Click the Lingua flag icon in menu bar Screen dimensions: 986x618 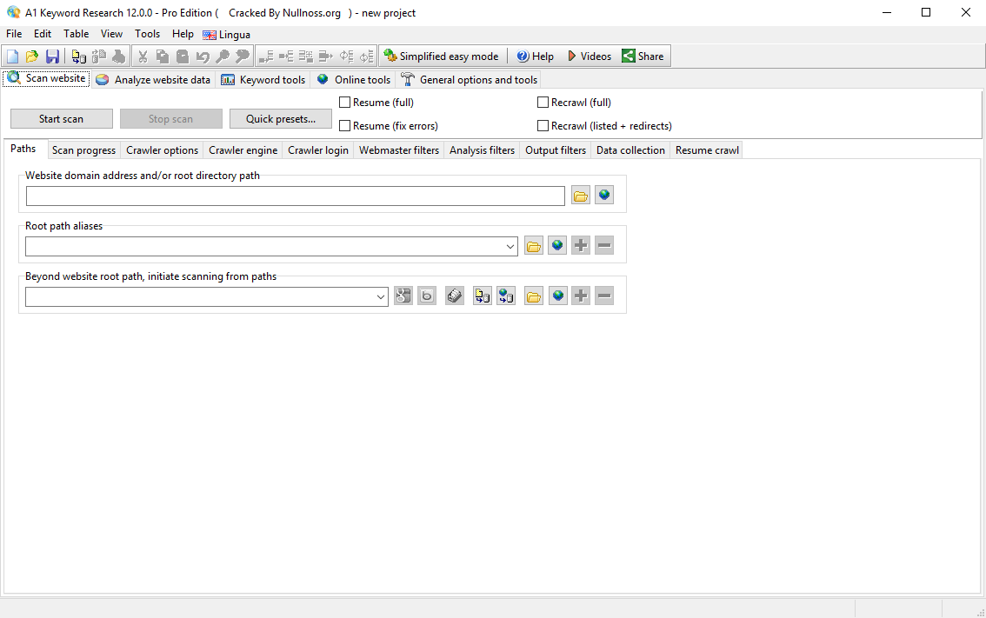point(210,35)
